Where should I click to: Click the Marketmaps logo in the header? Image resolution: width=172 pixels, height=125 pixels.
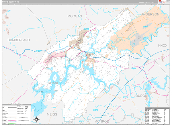[162, 2]
